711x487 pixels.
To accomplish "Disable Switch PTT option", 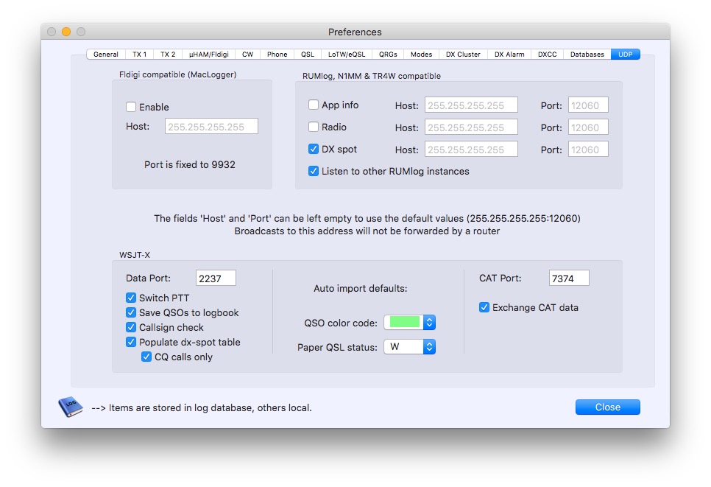I will (x=131, y=298).
